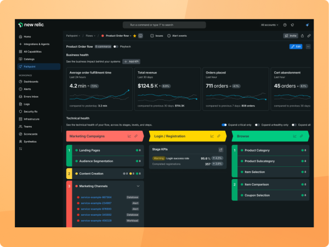
Task: Click the announcements icon beside help
Action: point(292,25)
